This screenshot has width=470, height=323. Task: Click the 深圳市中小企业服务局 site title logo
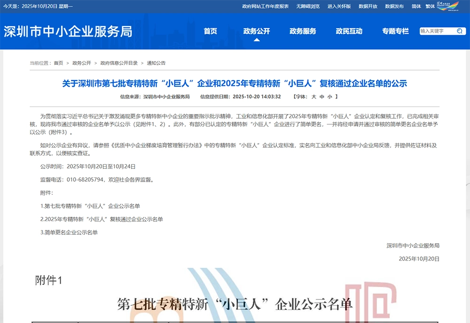(68, 31)
